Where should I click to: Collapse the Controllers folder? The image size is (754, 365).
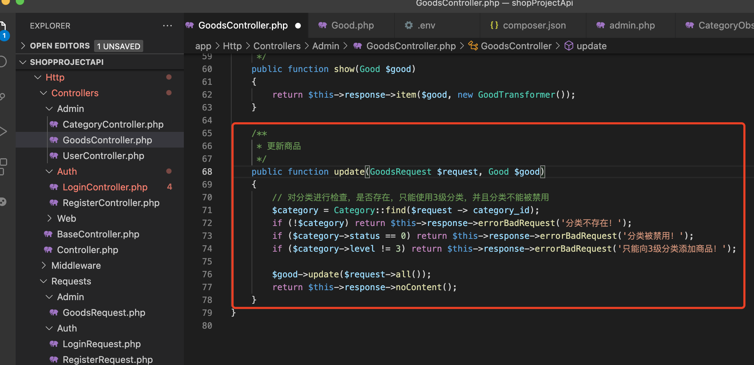[x=43, y=93]
